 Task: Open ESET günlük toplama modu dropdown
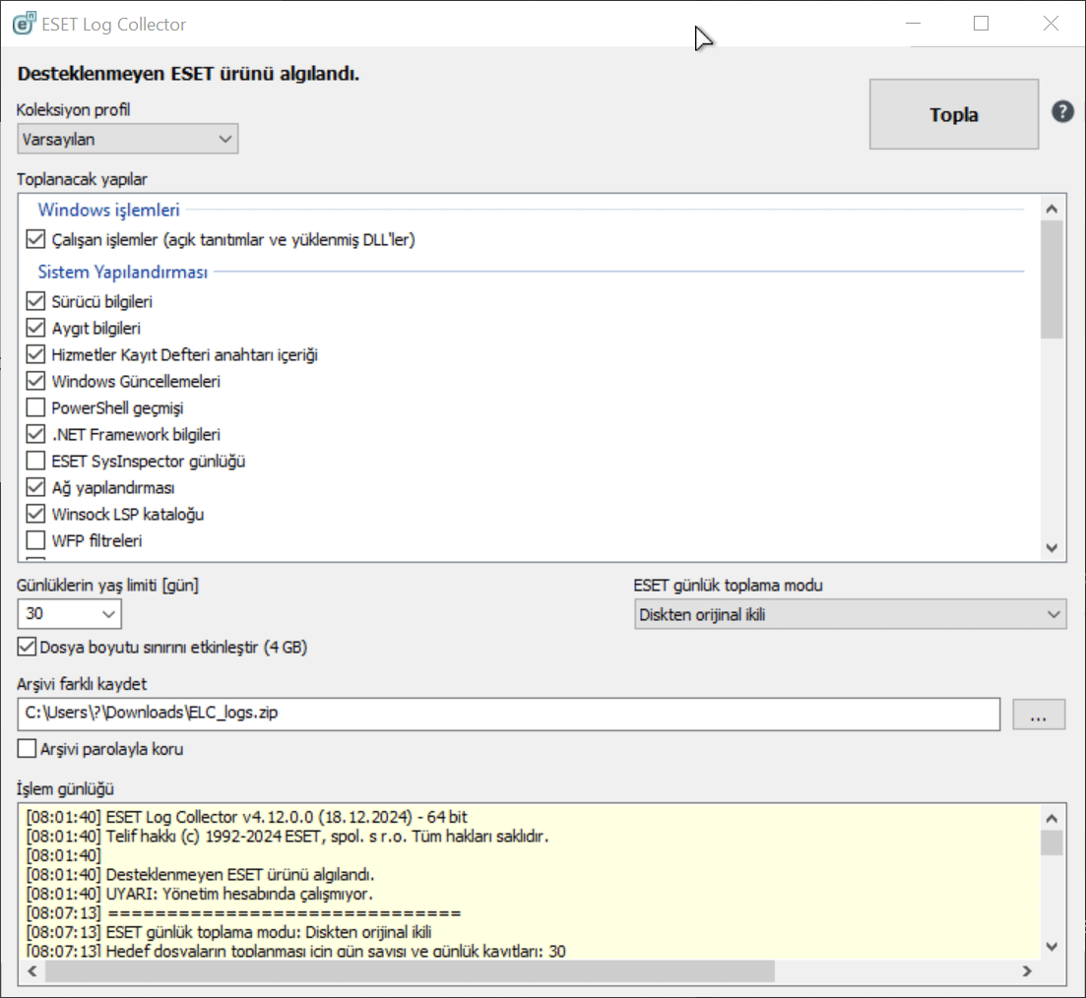(850, 614)
